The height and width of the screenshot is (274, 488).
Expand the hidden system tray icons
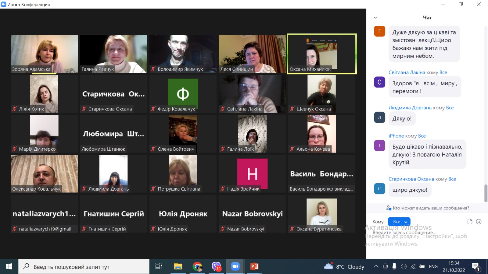point(376,267)
